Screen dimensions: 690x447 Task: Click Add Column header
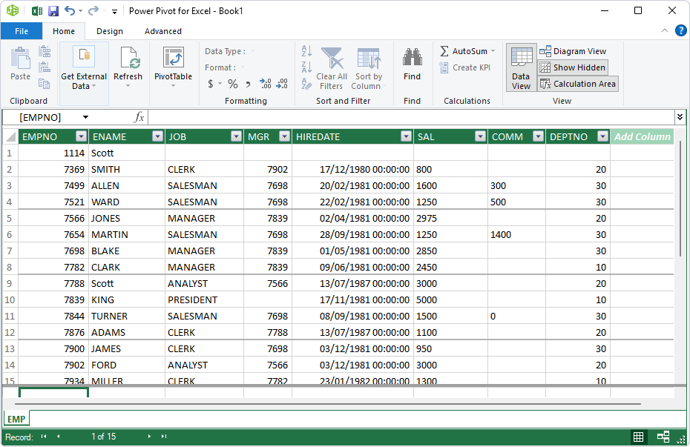642,136
